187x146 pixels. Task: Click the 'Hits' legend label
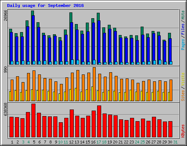[183, 15]
